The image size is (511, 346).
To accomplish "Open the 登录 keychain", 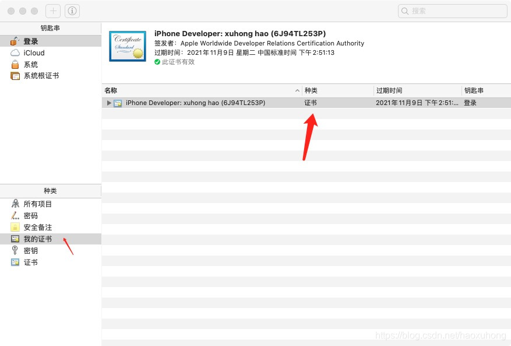I will 51,41.
